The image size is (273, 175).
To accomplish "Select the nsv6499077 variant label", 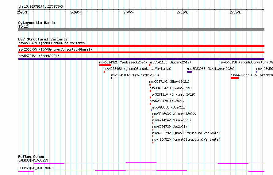I will [252, 75].
